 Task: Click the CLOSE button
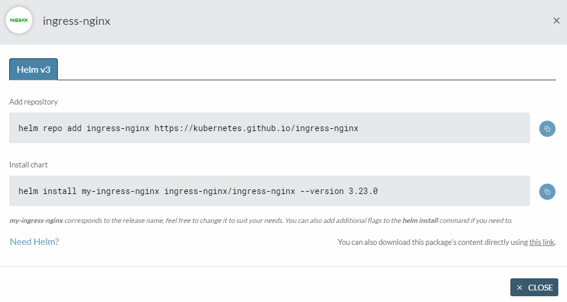534,288
